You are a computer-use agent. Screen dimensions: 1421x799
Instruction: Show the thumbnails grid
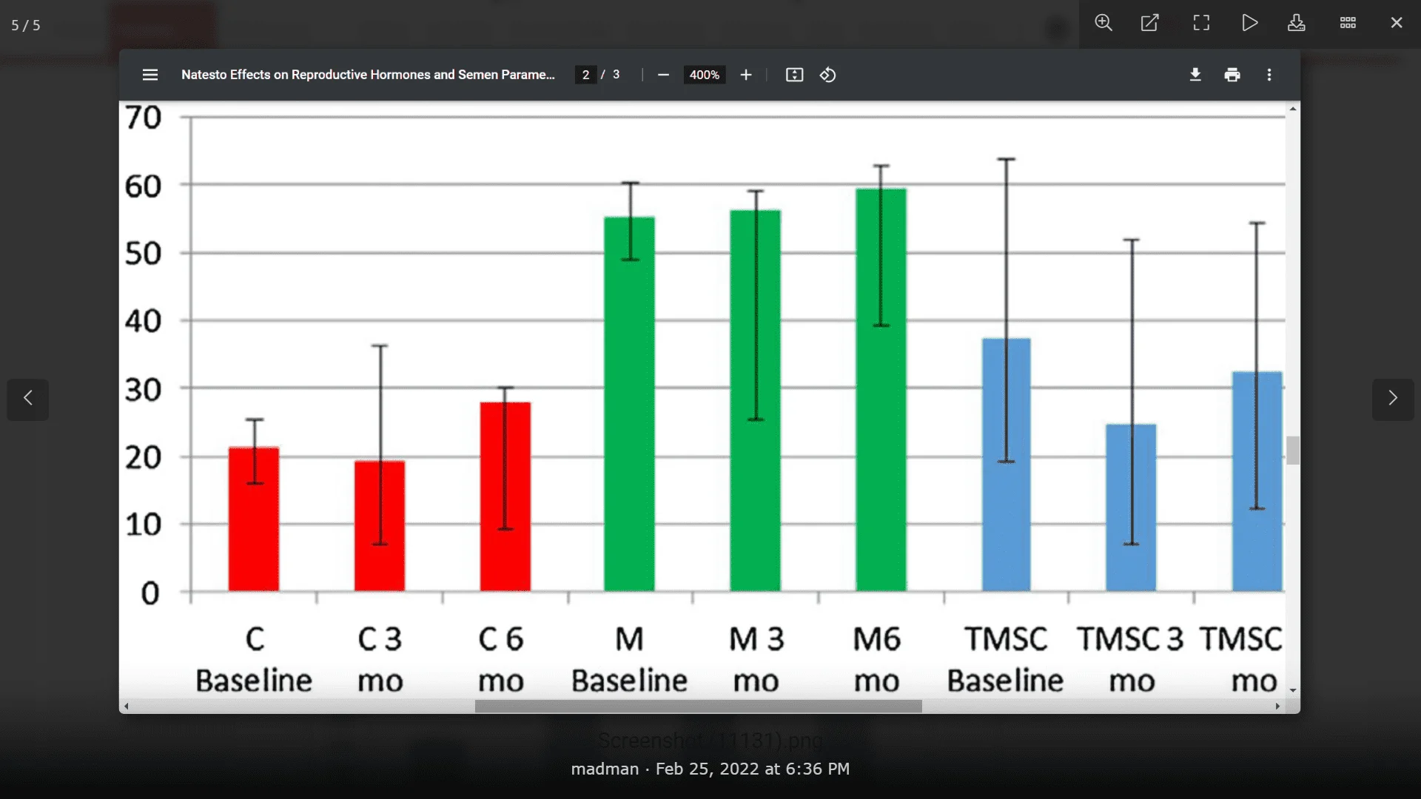(1348, 23)
